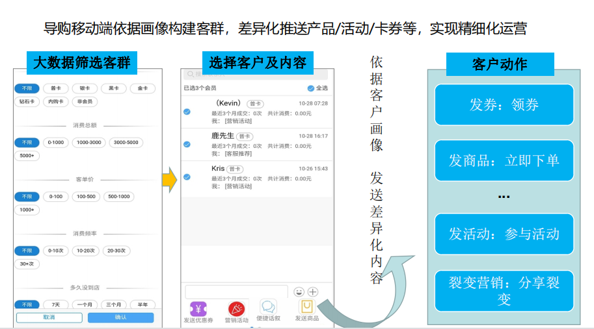The width and height of the screenshot is (594, 329).
Task: Open the 便捷话术 quick replies icon
Action: point(268,306)
